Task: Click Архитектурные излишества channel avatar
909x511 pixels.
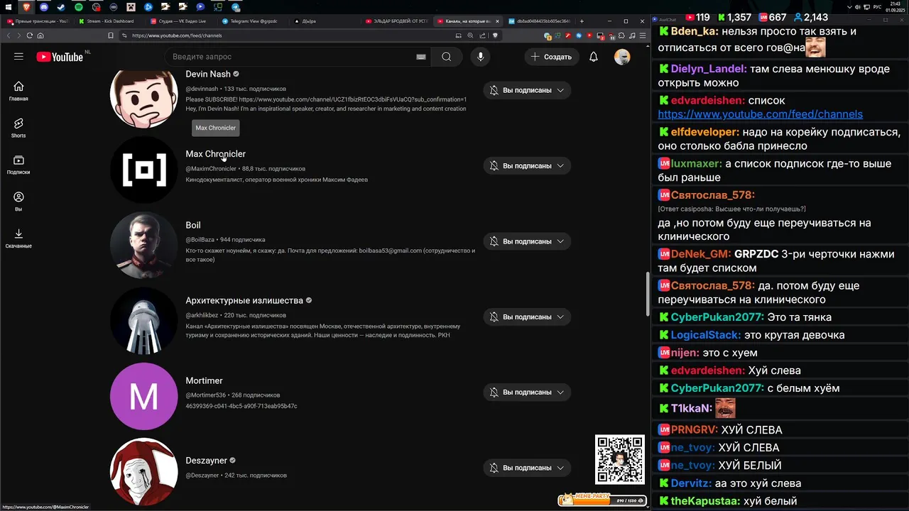Action: pos(143,321)
